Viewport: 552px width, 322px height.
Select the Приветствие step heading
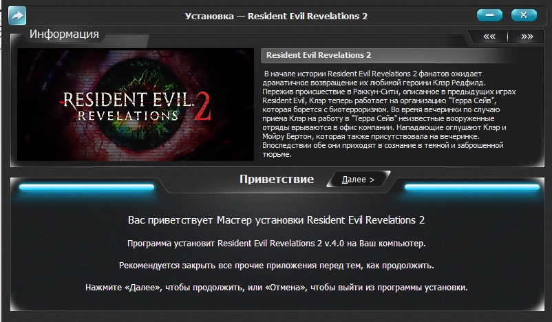[x=277, y=179]
